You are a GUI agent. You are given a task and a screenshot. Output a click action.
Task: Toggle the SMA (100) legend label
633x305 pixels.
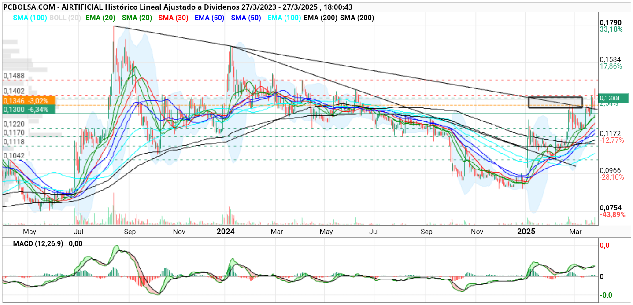point(30,18)
